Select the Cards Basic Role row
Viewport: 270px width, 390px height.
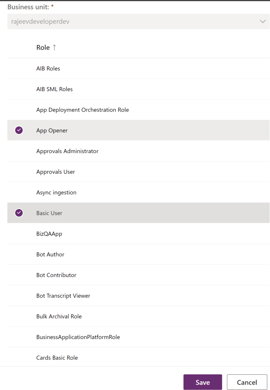[x=57, y=358]
